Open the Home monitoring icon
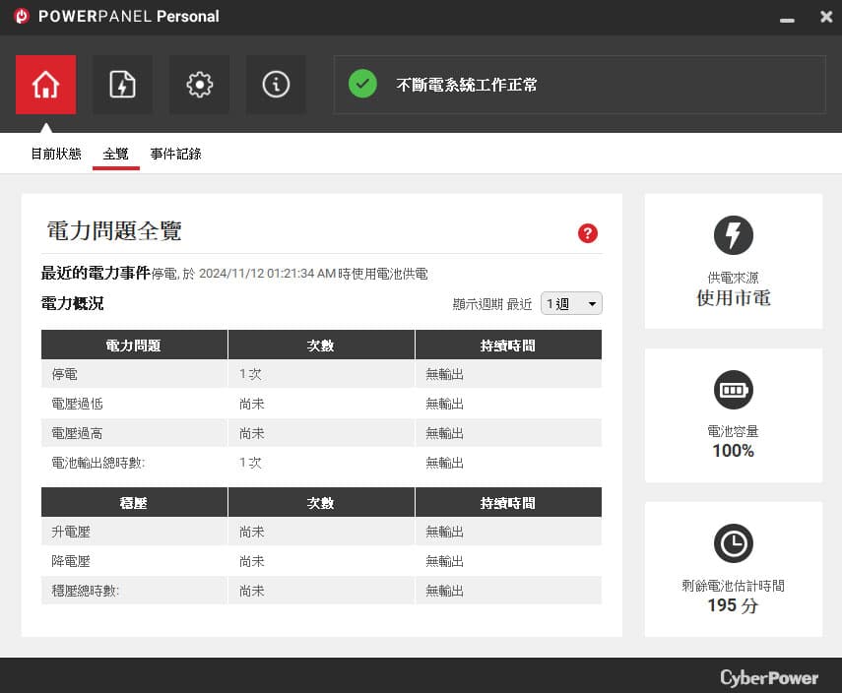The width and height of the screenshot is (842, 693). 45,85
